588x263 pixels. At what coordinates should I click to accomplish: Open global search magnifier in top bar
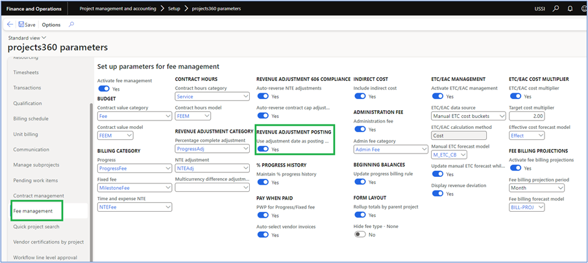(x=556, y=9)
